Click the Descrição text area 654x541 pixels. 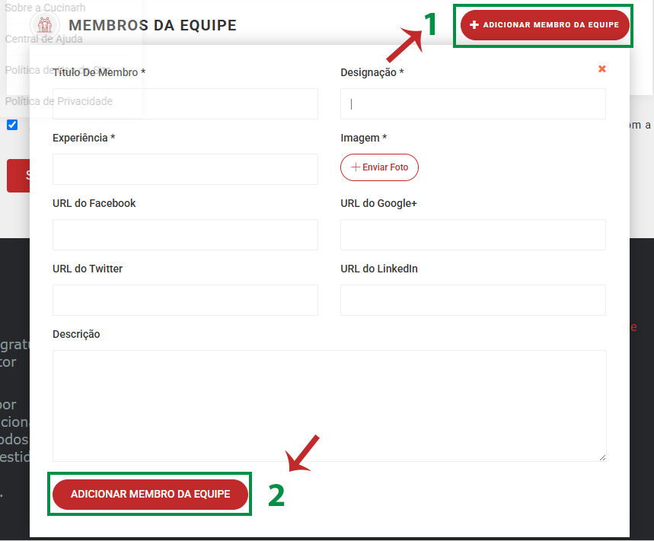(x=328, y=403)
